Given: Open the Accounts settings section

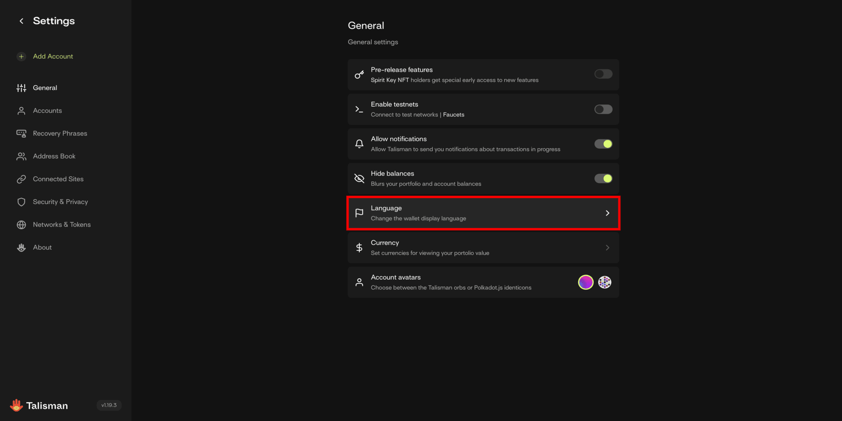Looking at the screenshot, I should pos(47,111).
